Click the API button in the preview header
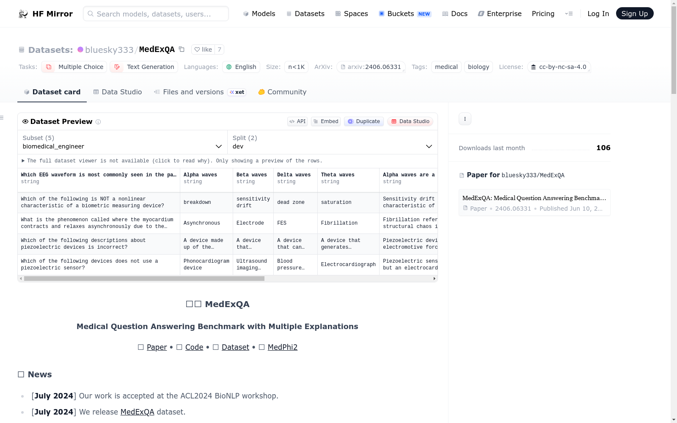The height and width of the screenshot is (423, 677). (x=297, y=121)
